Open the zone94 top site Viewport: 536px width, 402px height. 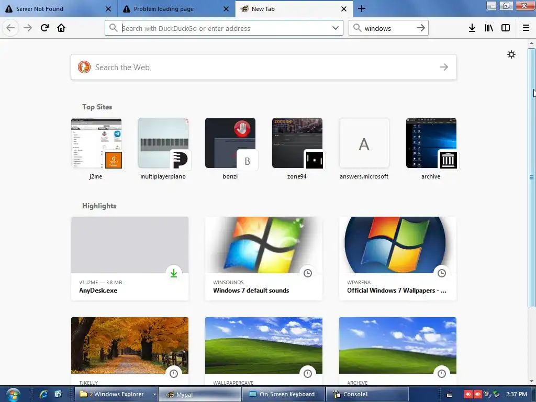pyautogui.click(x=297, y=149)
